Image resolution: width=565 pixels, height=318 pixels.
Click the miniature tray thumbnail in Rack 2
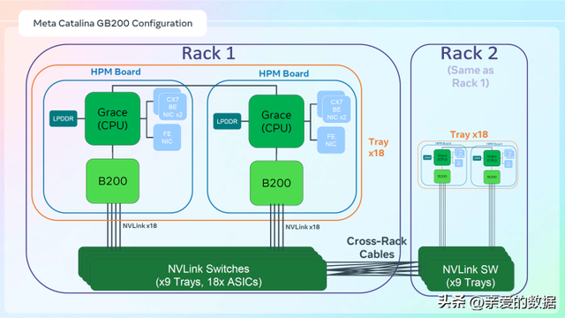click(x=468, y=164)
